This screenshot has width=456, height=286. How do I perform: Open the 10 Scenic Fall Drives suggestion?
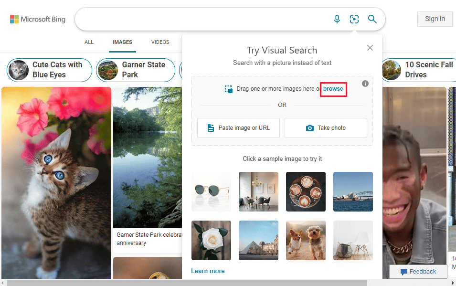point(419,70)
